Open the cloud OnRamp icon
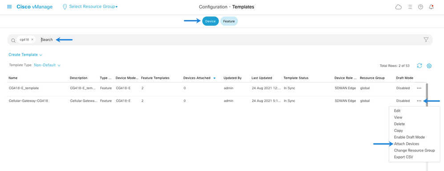 pos(399,7)
